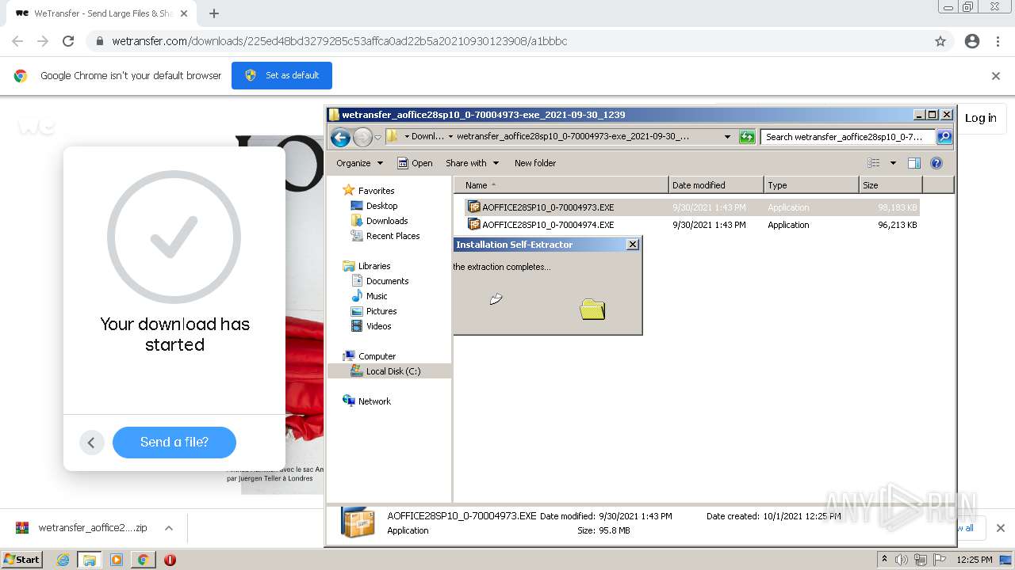Dismiss default browser notification bar
The height and width of the screenshot is (570, 1015).
tap(996, 76)
